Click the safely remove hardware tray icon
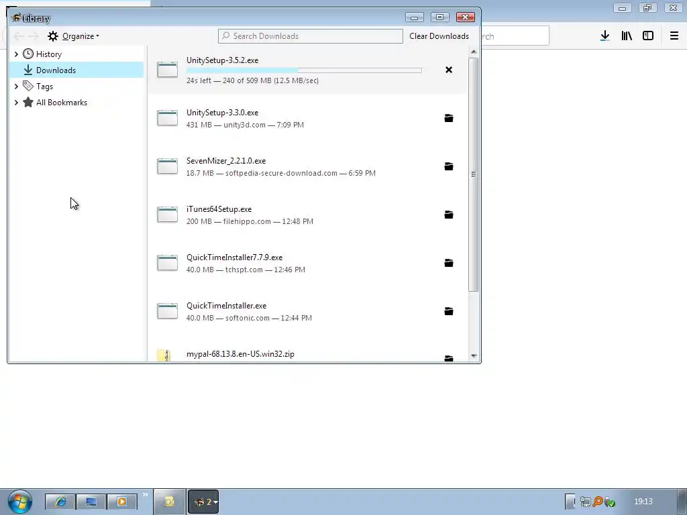687x515 pixels. [609, 502]
